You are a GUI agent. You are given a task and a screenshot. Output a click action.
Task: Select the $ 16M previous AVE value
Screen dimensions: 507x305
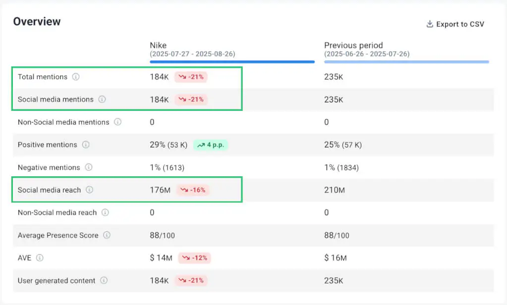click(x=336, y=258)
